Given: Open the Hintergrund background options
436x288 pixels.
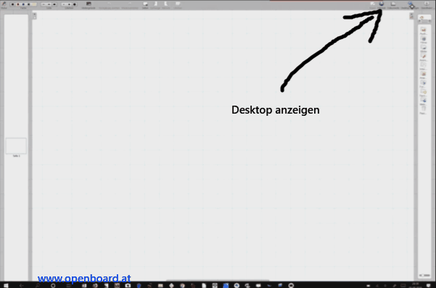Looking at the screenshot, I should (89, 4).
